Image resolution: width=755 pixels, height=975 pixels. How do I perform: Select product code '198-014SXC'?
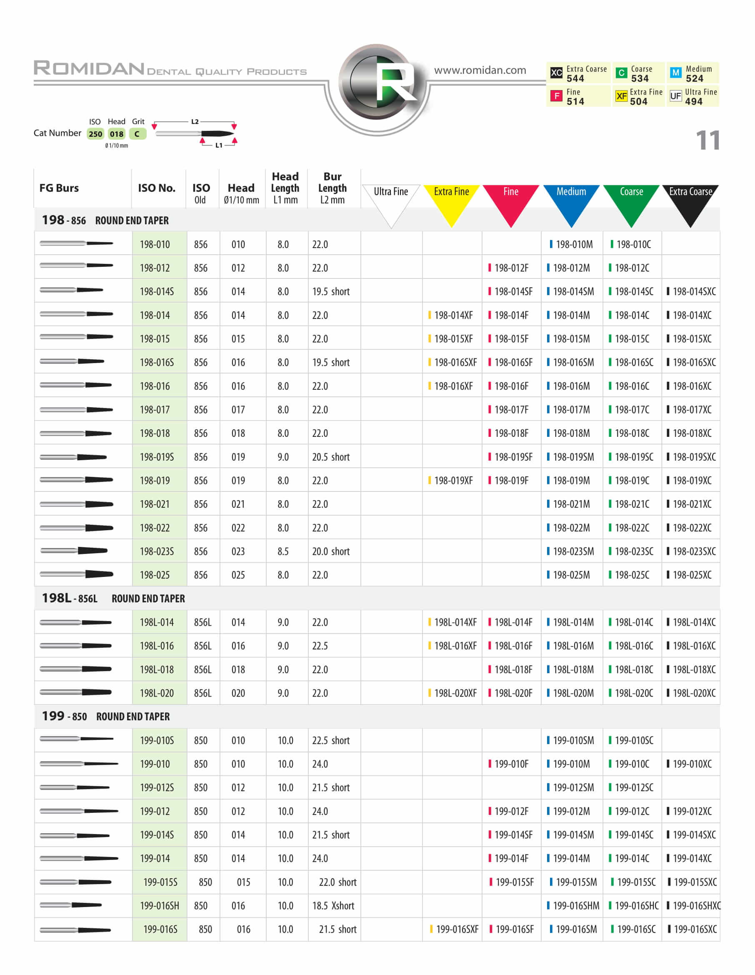coord(691,292)
